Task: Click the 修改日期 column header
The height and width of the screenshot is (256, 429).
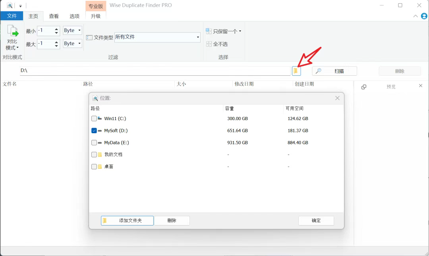Action: point(244,84)
